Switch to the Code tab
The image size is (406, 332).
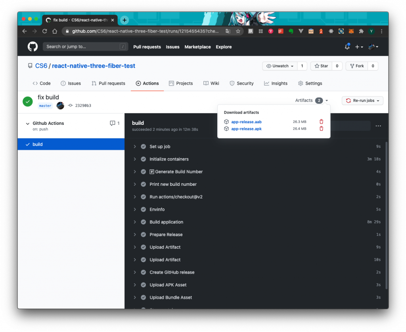[x=41, y=83]
